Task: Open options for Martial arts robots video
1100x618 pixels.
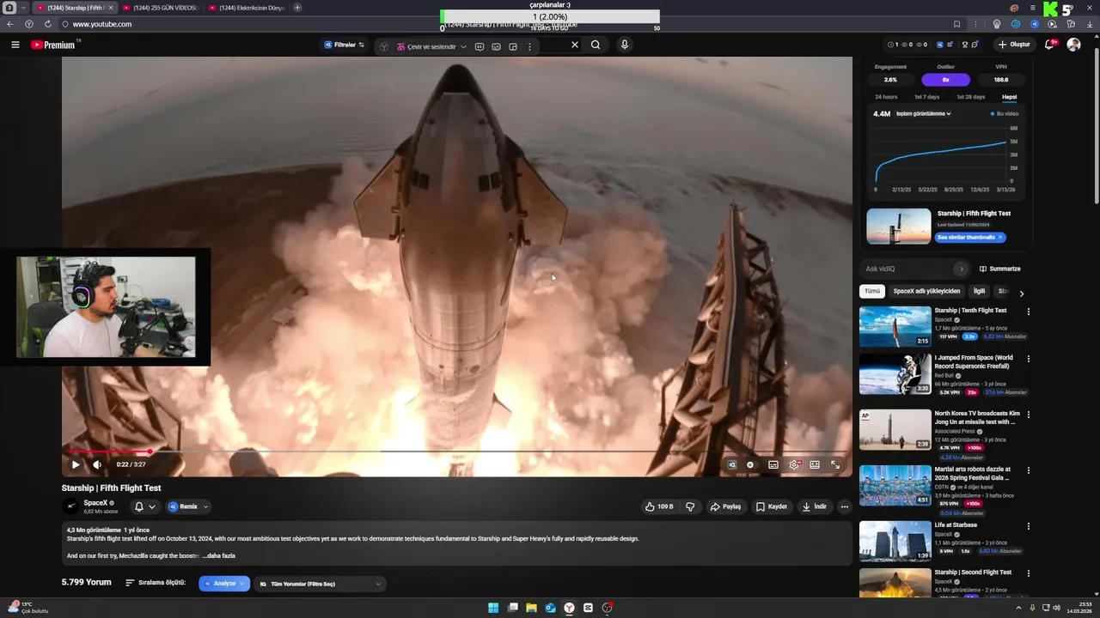Action: (x=1029, y=470)
